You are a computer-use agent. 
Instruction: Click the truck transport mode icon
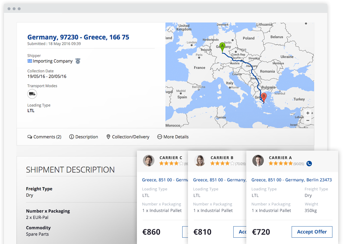32,94
